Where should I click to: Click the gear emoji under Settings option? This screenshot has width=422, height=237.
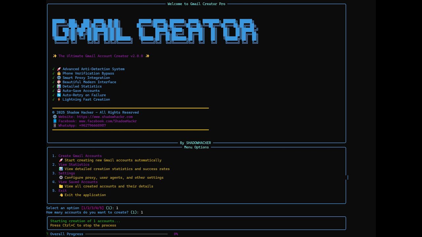coord(61,177)
